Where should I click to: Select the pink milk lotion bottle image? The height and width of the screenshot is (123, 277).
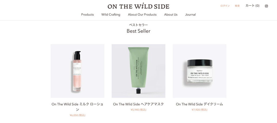[77, 71]
